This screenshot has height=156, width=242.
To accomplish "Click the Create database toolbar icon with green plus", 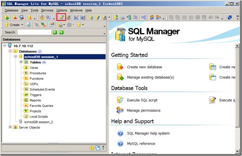I will (x=7, y=17).
